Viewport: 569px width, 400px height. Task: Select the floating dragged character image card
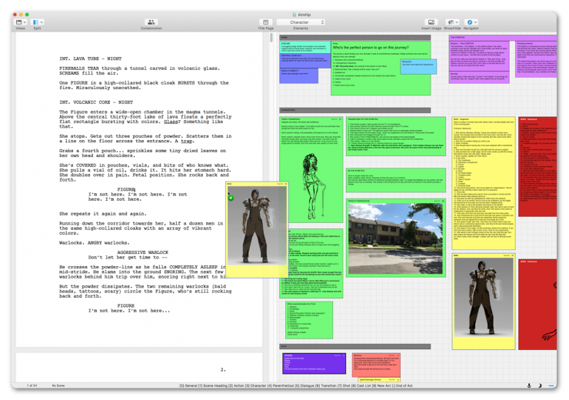[258, 229]
